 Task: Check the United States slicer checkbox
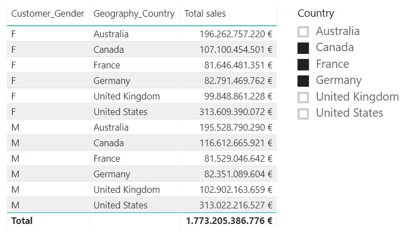pyautogui.click(x=303, y=114)
